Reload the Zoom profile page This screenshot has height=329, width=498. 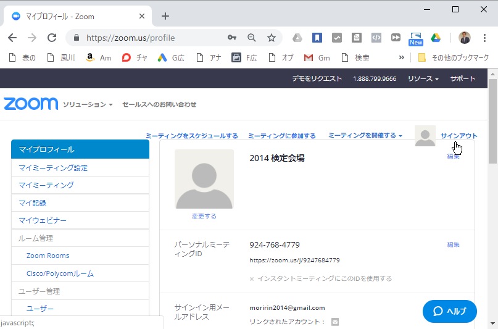point(52,38)
